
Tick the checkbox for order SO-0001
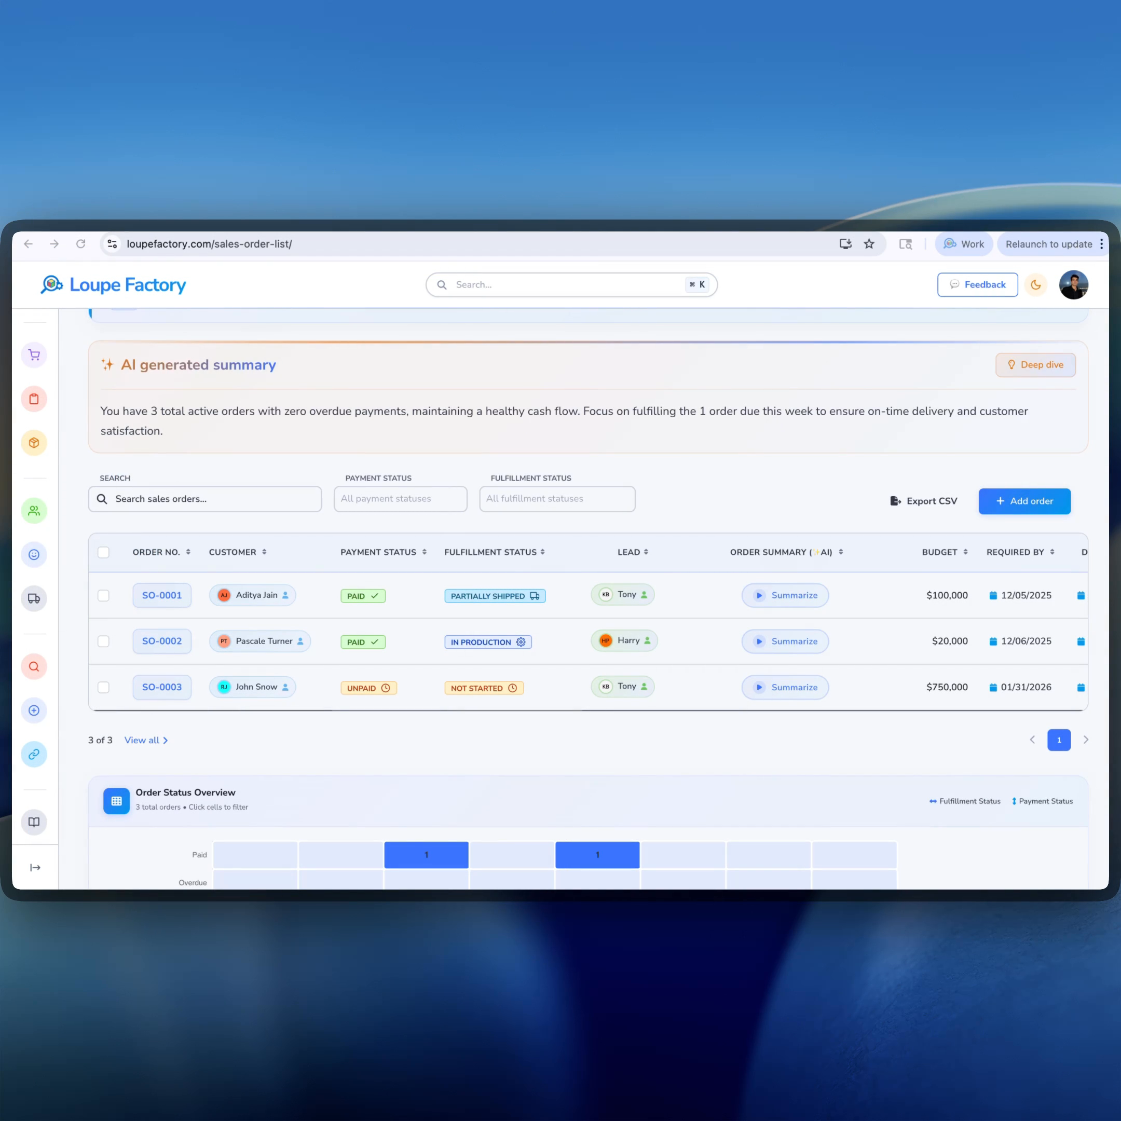[103, 596]
